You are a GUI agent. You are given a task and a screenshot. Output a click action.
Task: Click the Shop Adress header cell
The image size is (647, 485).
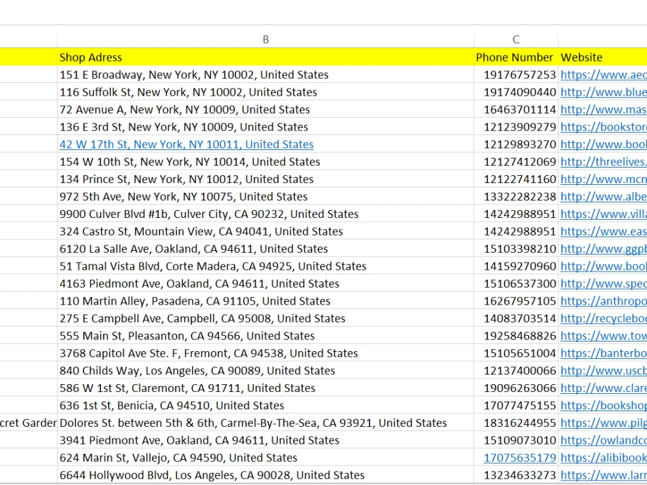(x=265, y=58)
